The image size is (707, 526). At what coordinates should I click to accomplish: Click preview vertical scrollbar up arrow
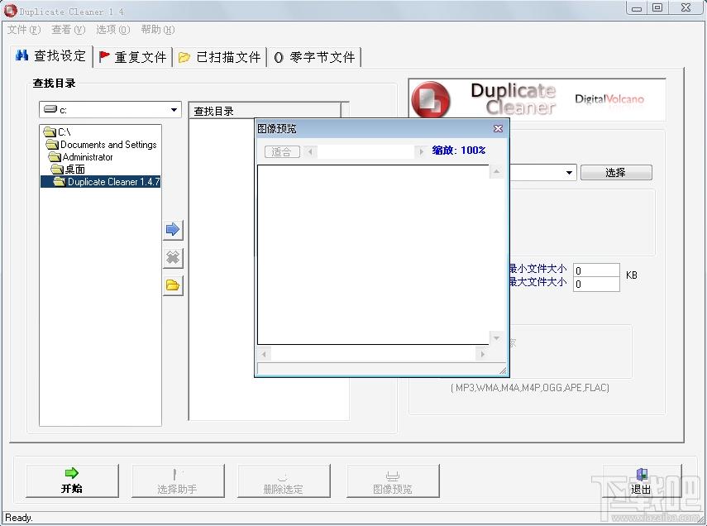click(x=496, y=171)
